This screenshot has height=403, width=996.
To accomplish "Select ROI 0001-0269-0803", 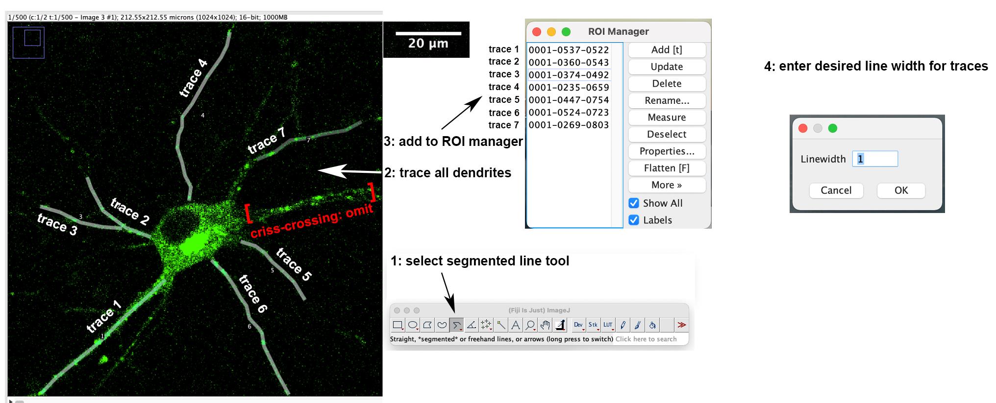I will [x=569, y=125].
